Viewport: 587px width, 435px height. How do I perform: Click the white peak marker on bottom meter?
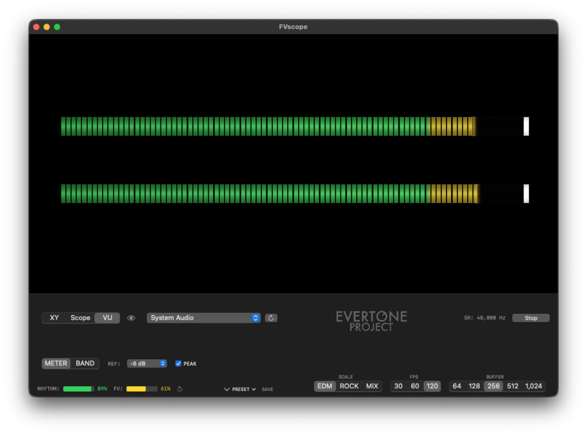click(526, 193)
